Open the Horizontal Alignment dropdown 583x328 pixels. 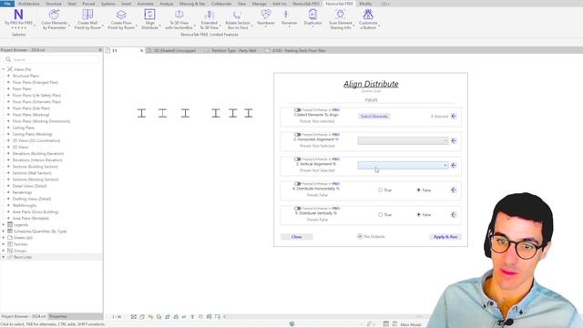[x=403, y=140]
